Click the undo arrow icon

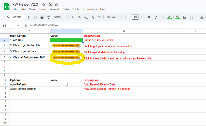pyautogui.click(x=29, y=17)
